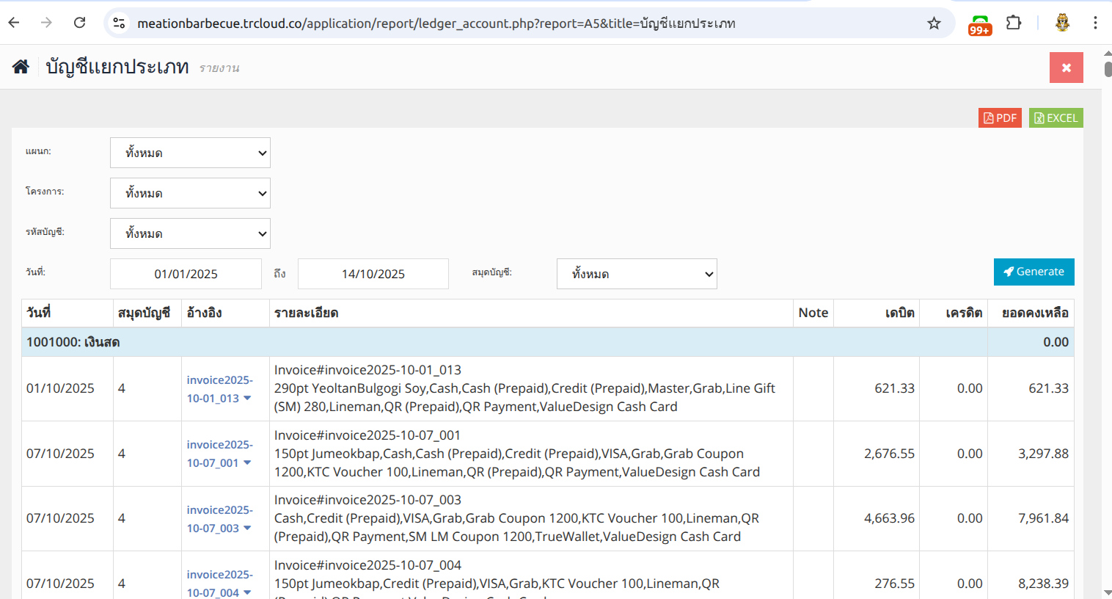This screenshot has height=599, width=1112.
Task: Open invoice2025-10-01_013 reference link
Action: [x=219, y=389]
